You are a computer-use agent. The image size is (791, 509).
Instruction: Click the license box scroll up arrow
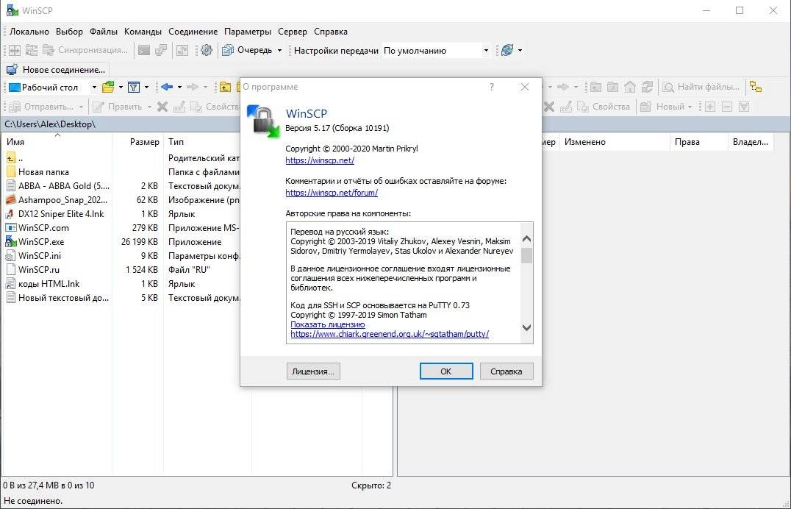coord(526,239)
